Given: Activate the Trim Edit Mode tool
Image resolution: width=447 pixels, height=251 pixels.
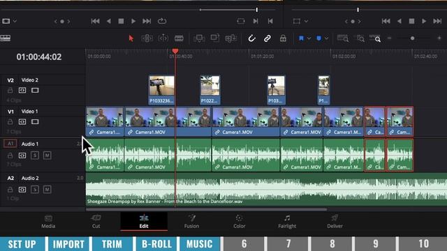Looking at the screenshot, I should (147, 38).
